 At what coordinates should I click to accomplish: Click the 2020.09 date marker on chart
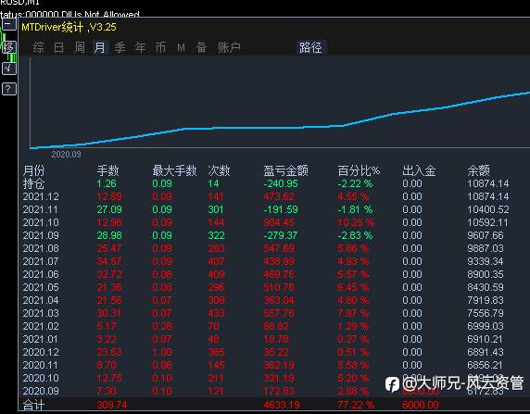tap(66, 155)
